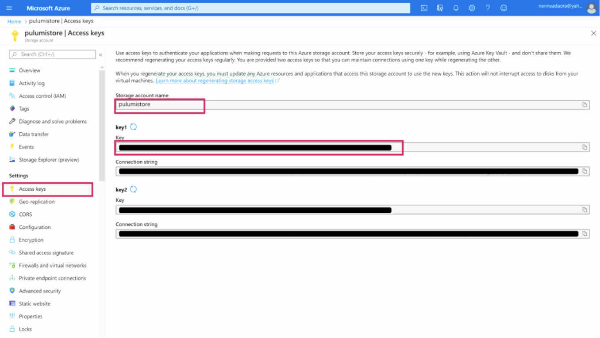Click the key2 Connection string field

353,234
